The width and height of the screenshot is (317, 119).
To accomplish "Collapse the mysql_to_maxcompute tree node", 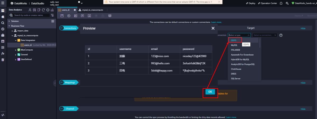I will point(12,35).
